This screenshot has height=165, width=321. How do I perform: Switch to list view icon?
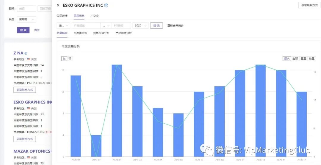(70, 59)
